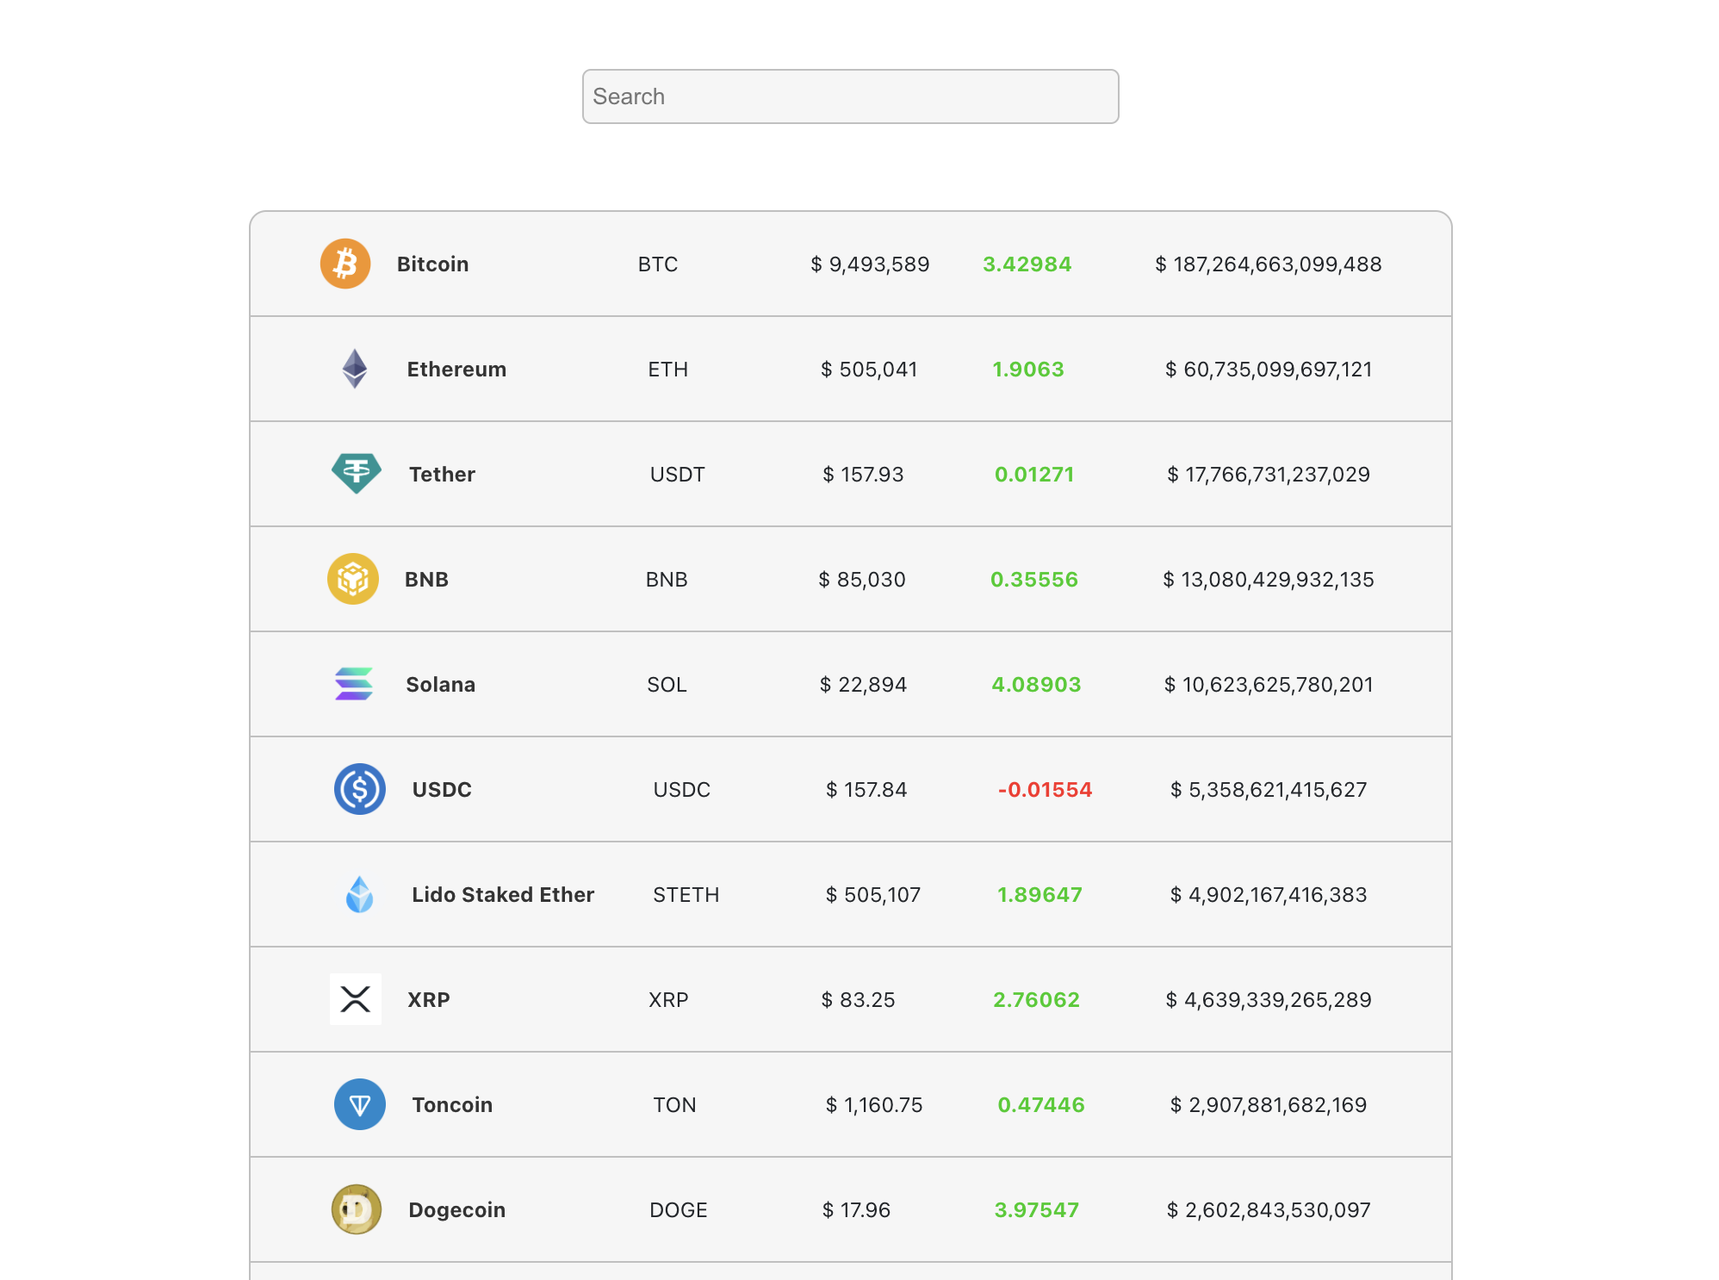
Task: Click Tether price $ 157.93
Action: (863, 475)
